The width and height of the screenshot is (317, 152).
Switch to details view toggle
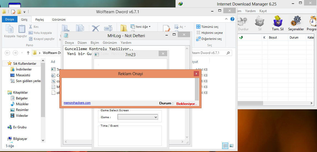coord(225,146)
